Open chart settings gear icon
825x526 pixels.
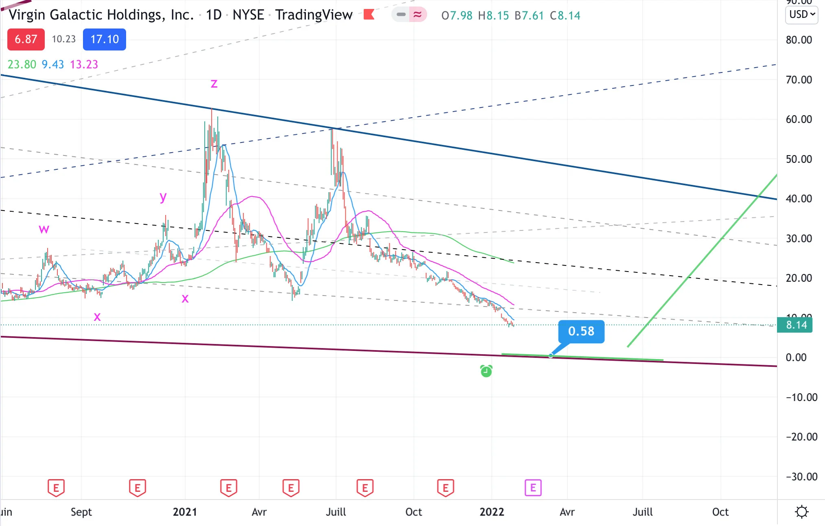[801, 512]
